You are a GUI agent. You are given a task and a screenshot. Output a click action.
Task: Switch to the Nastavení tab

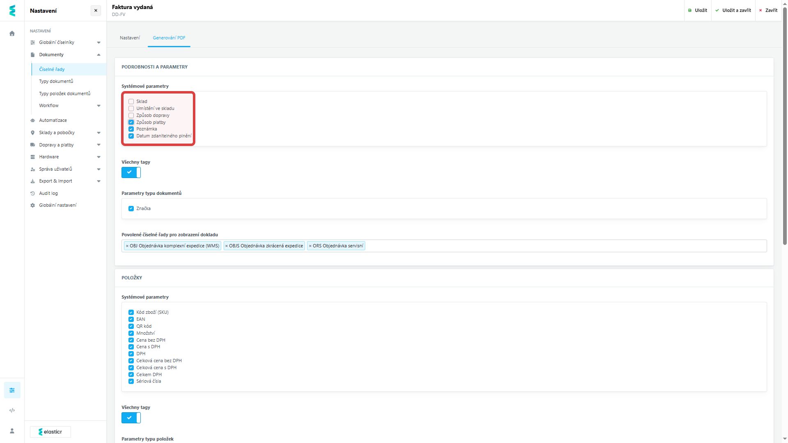click(130, 38)
